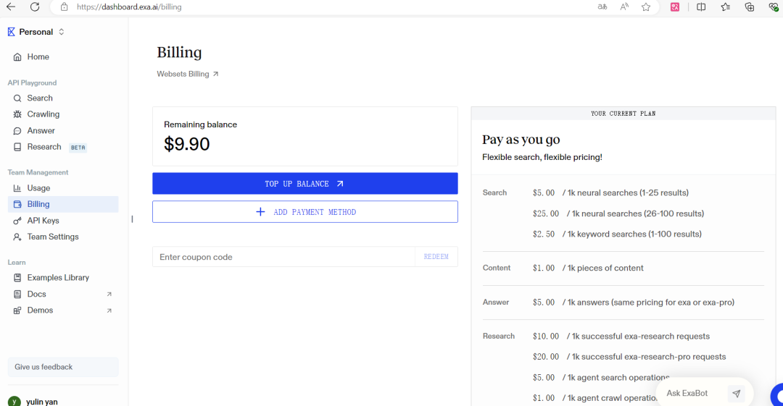Viewport: 783px width, 406px height.
Task: Open the browser favorites list icon
Action: coord(725,7)
